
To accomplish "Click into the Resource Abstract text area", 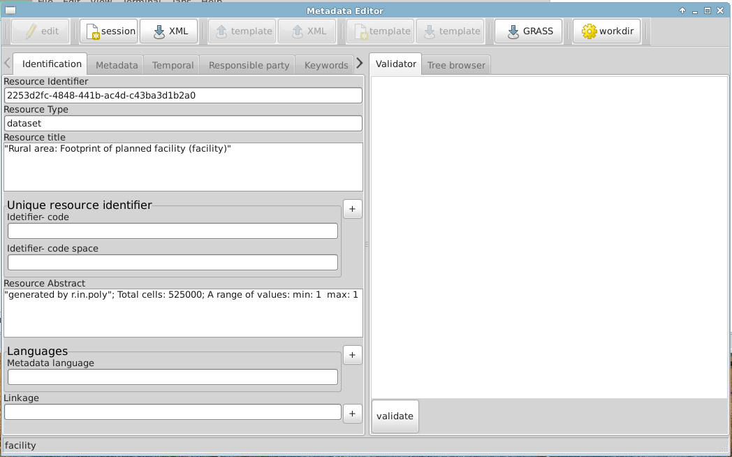I will pyautogui.click(x=183, y=313).
